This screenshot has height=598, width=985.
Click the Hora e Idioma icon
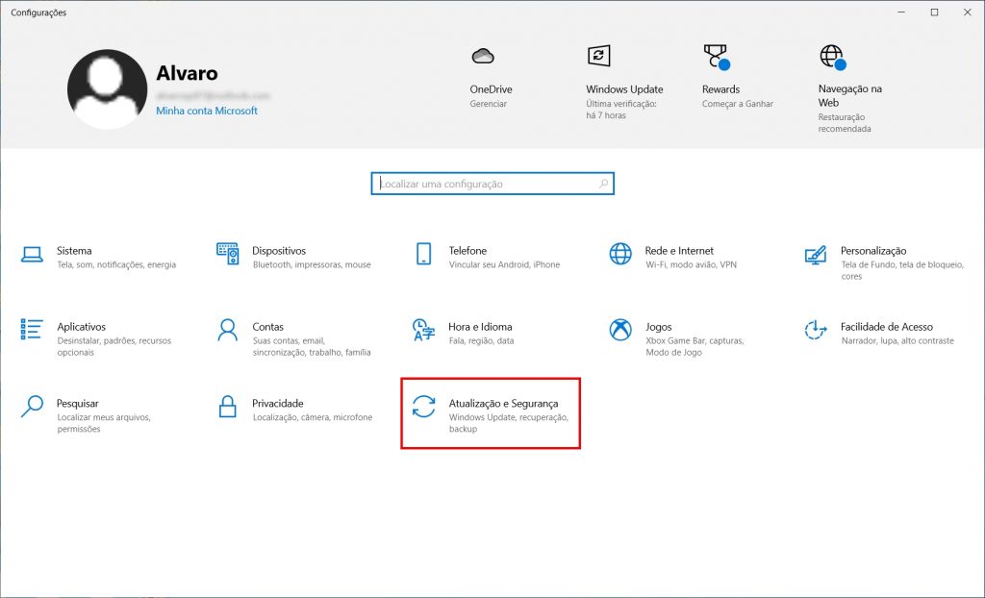pos(423,331)
